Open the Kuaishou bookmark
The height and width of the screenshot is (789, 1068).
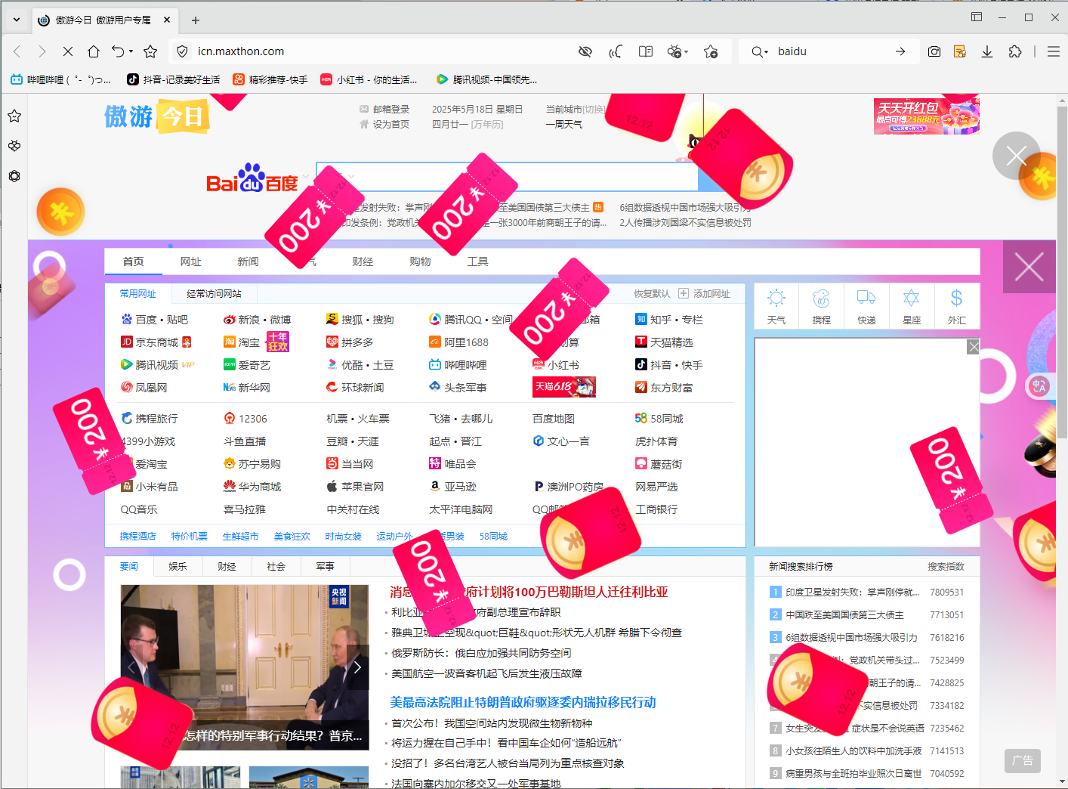270,79
